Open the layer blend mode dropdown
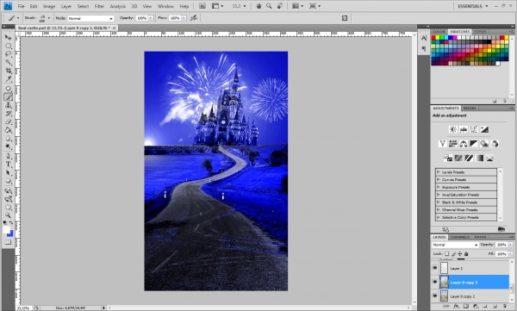Viewport: 517px width, 311px height. click(x=455, y=245)
